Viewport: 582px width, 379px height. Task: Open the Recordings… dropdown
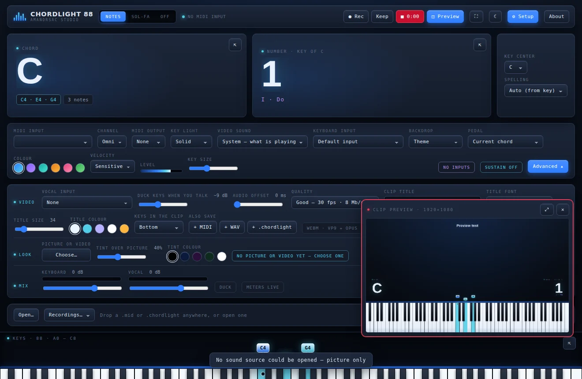pos(69,315)
